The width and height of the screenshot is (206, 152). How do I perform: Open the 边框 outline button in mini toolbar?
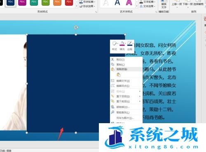coord(130,46)
